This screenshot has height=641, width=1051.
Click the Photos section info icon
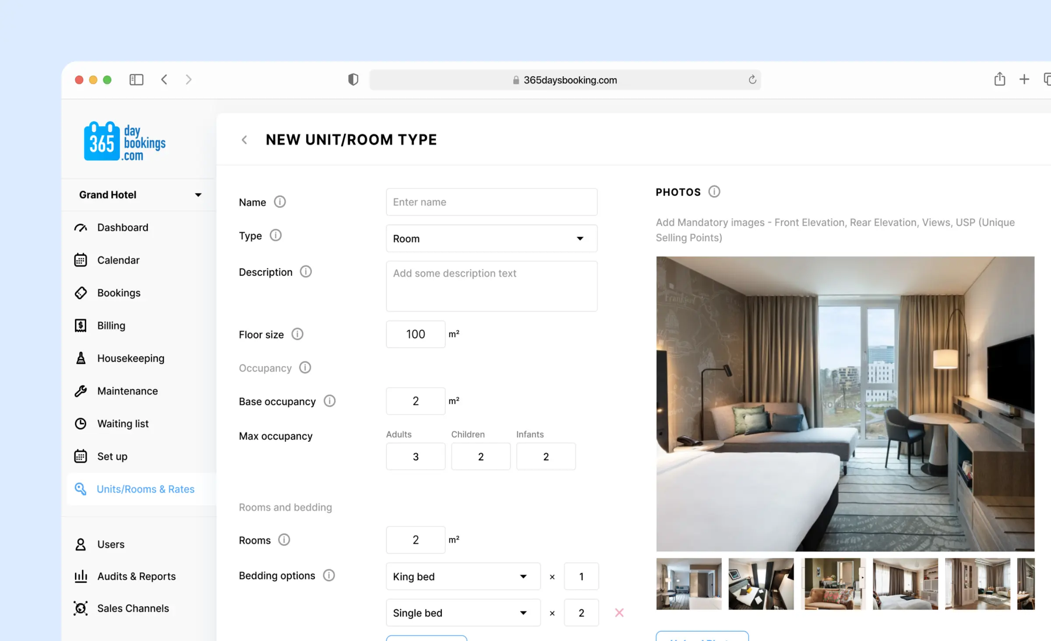click(715, 191)
